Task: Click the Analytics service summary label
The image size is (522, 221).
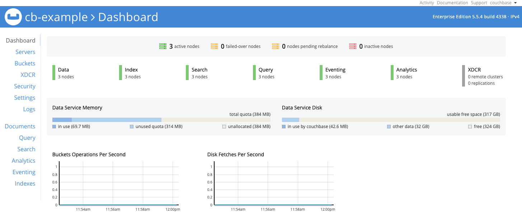Action: [x=406, y=70]
